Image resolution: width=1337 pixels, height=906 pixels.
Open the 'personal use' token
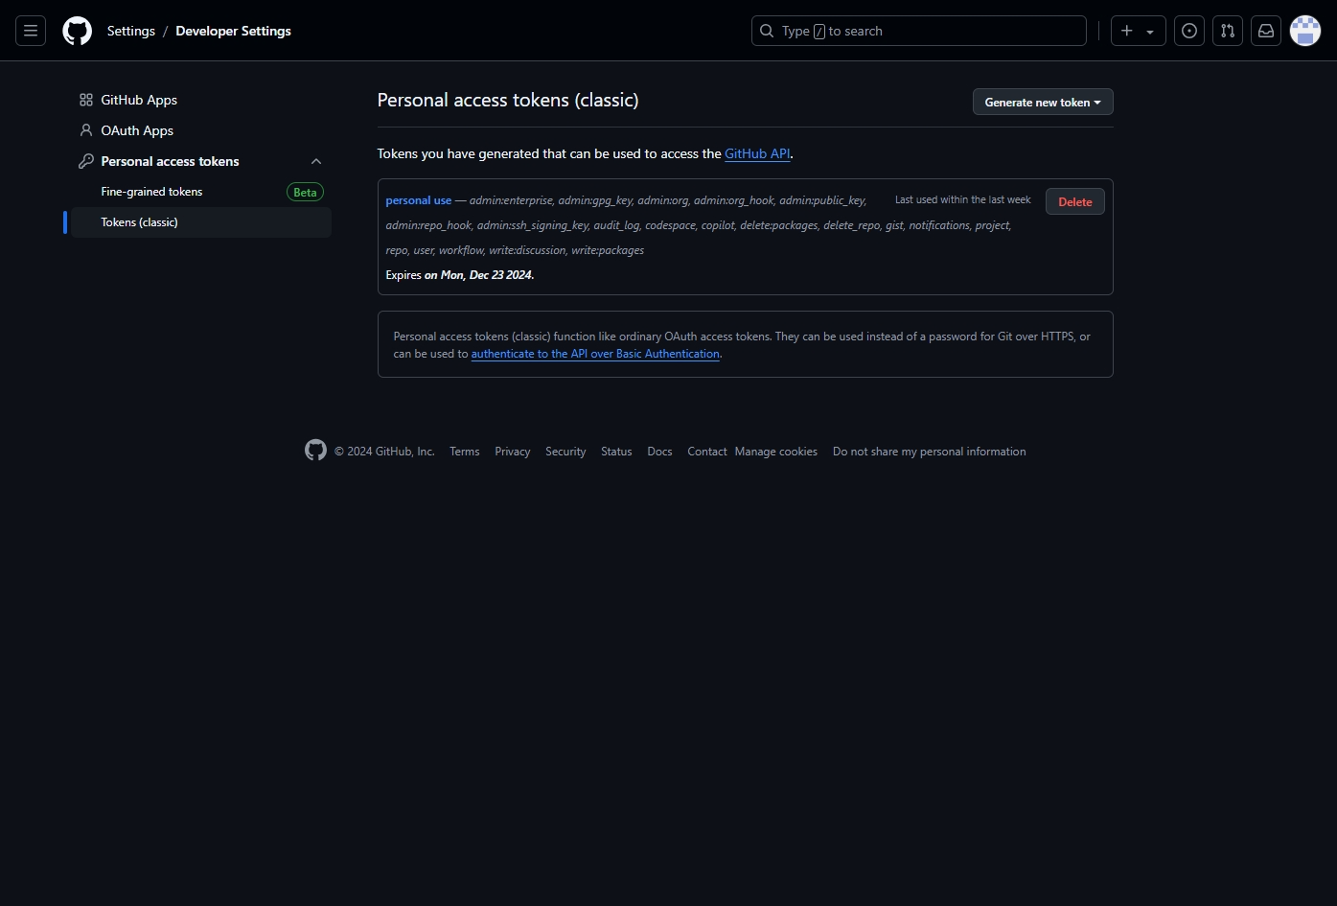[x=418, y=200]
